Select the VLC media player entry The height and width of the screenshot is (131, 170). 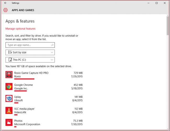pyautogui.click(x=44, y=111)
